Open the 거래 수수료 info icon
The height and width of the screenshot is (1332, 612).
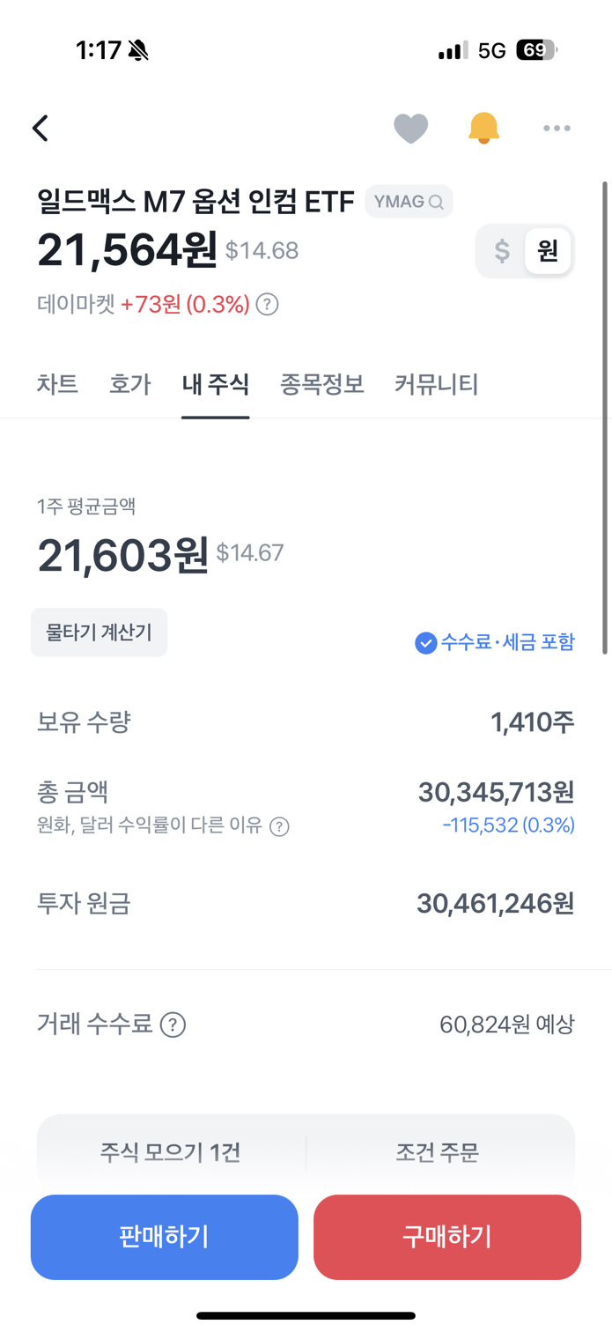click(173, 1025)
